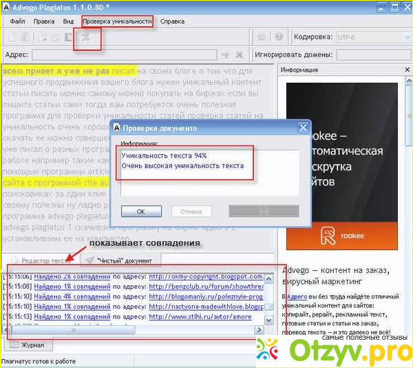Click the go arrow next to address field
This screenshot has width=413, height=368.
tap(224, 54)
